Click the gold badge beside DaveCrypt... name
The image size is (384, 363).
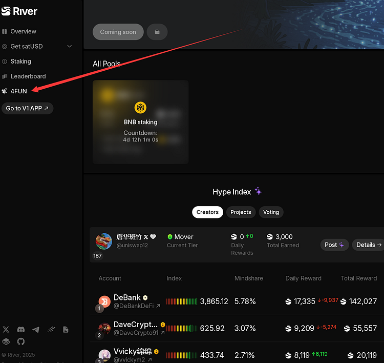[163, 325]
